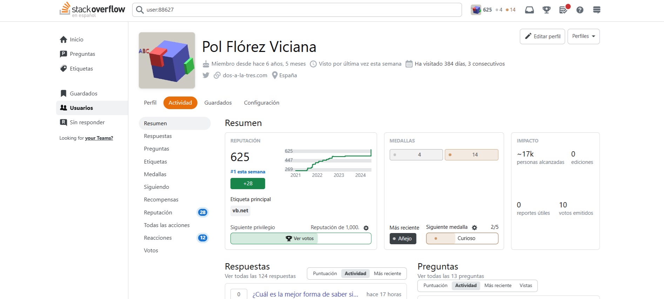Image resolution: width=664 pixels, height=299 pixels.
Task: Open the inbox icon in top bar
Action: (x=529, y=10)
